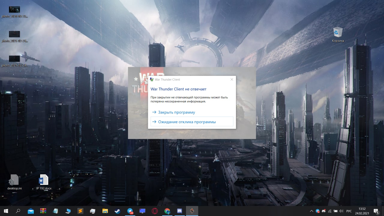Open the purple monitor app in taskbar
Image resolution: width=384 pixels, height=216 pixels.
(x=142, y=211)
